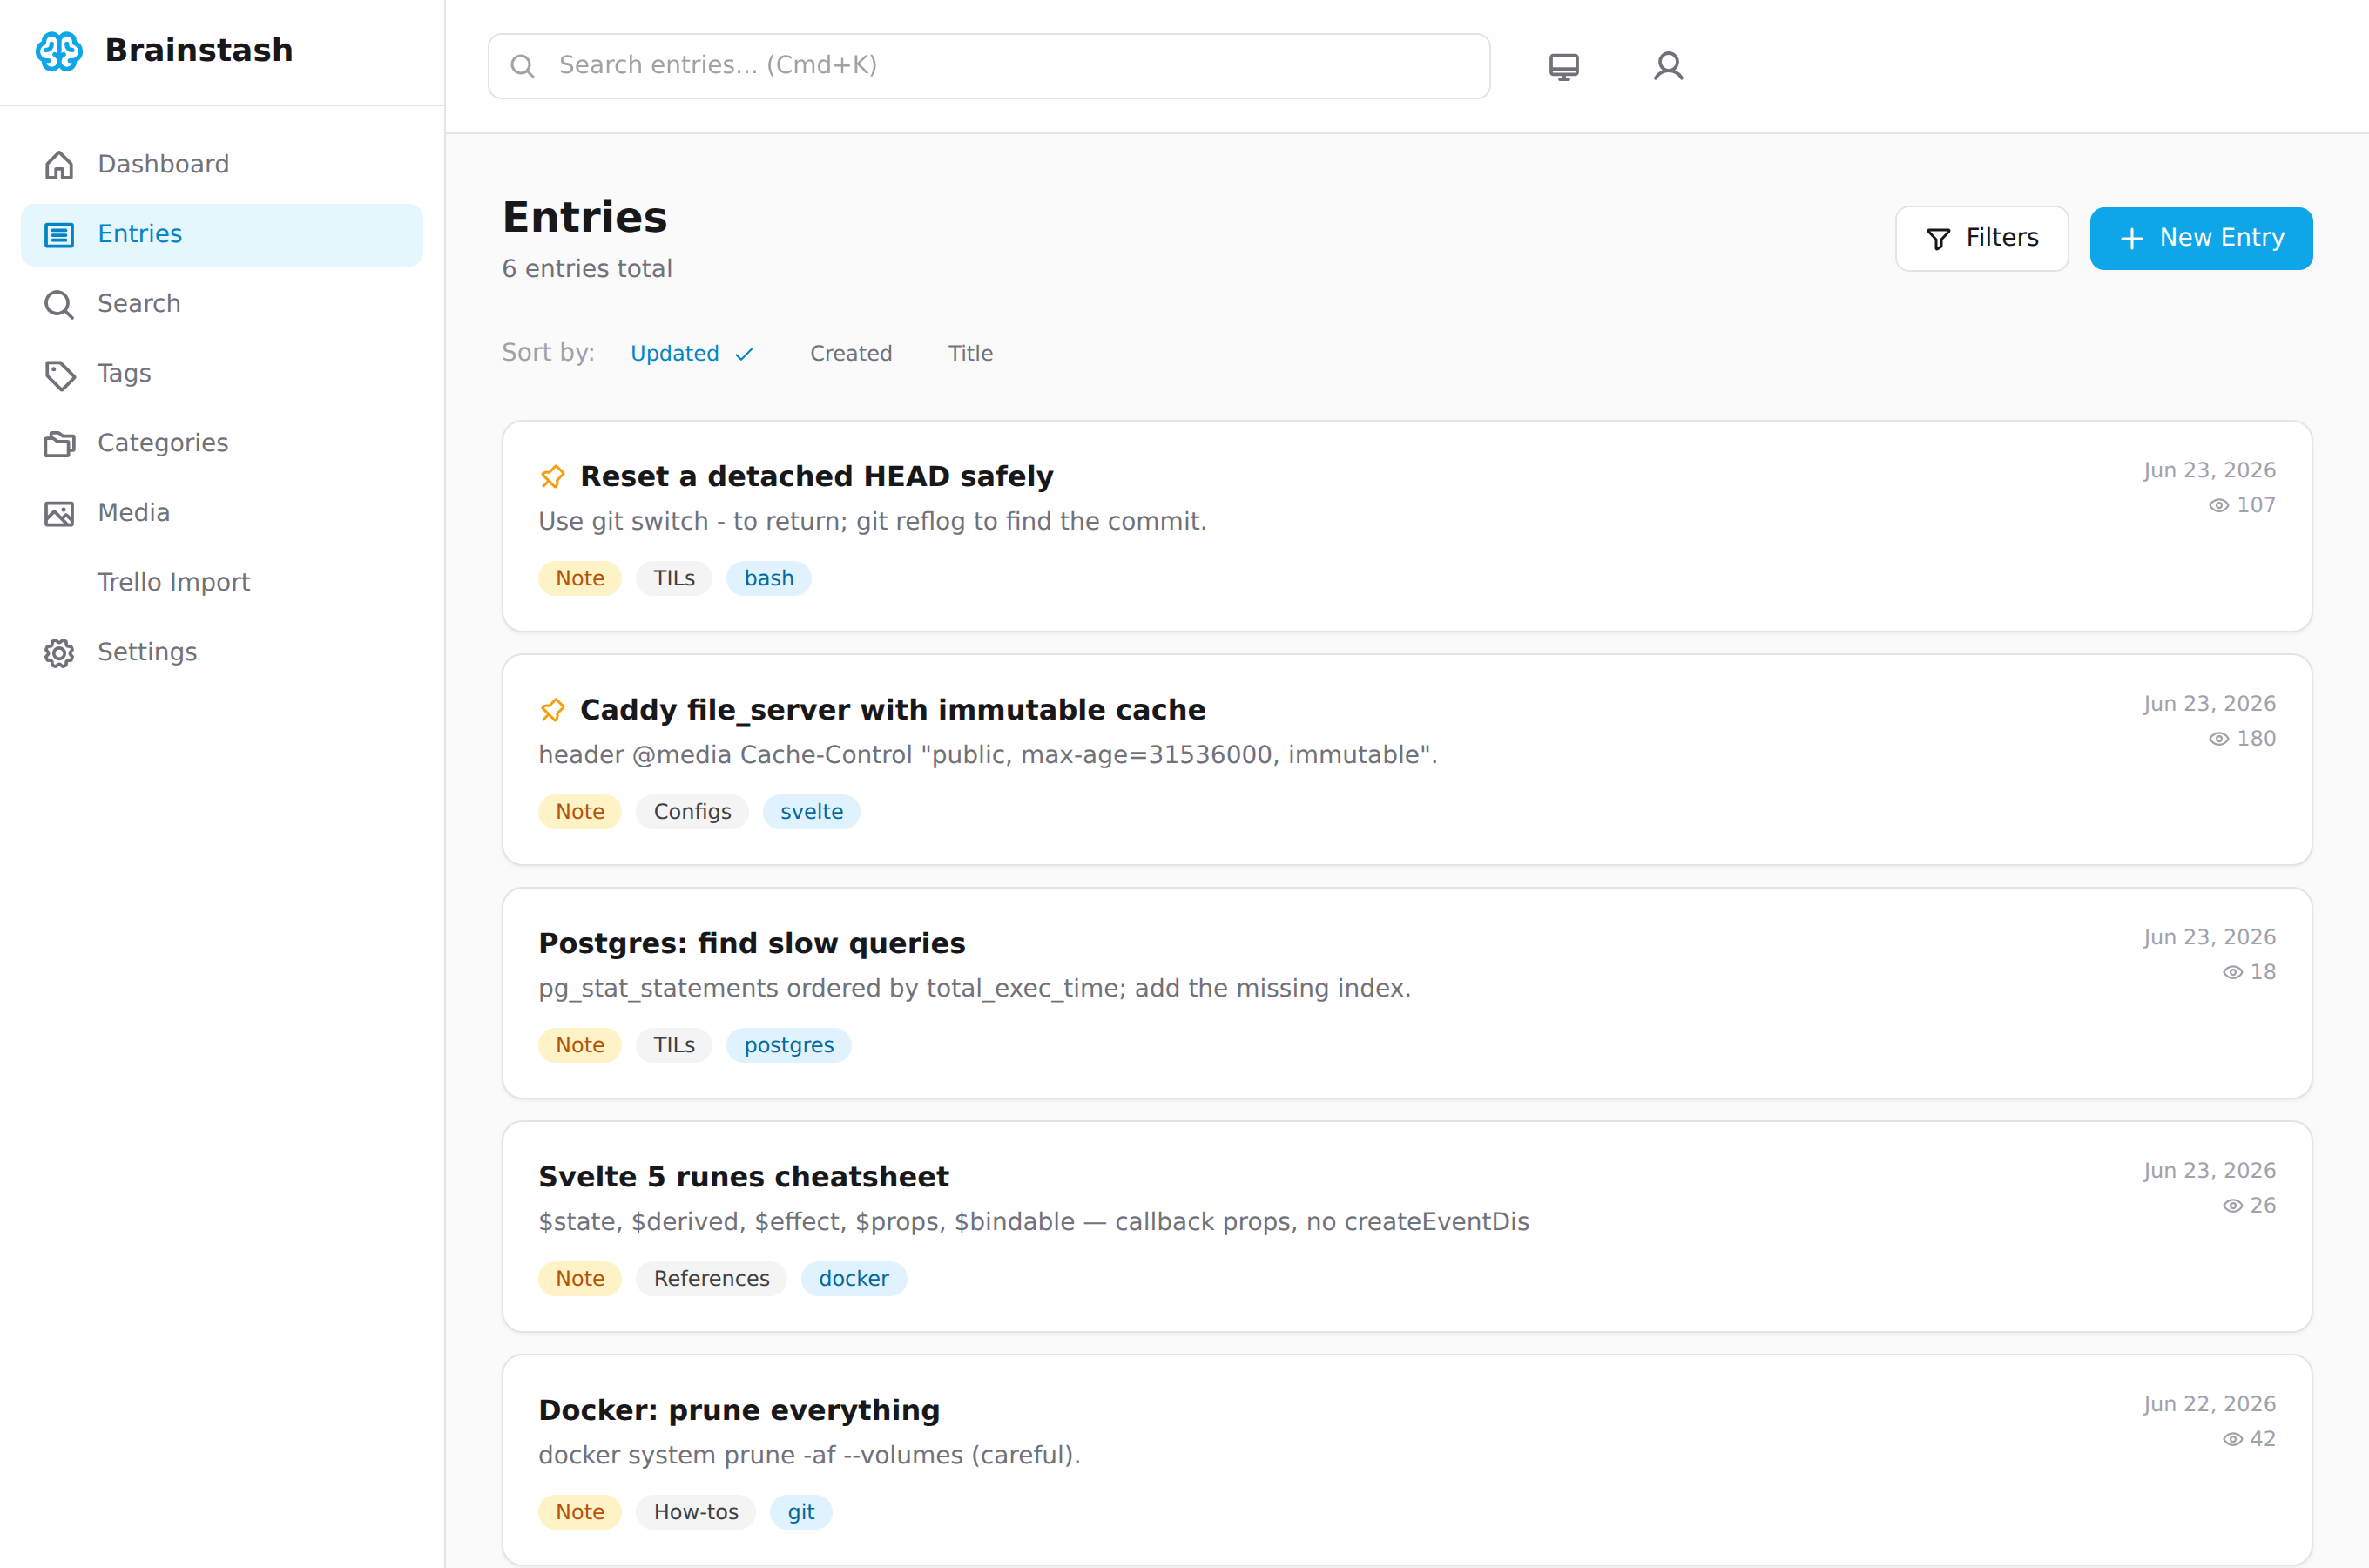Click the git tag chip

pos(800,1513)
